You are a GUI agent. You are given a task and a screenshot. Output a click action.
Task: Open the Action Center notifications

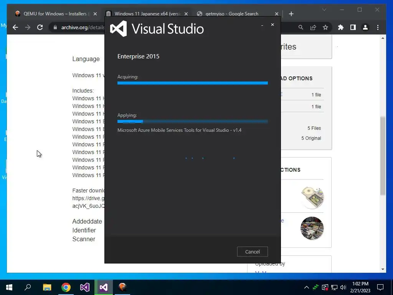[x=380, y=287]
